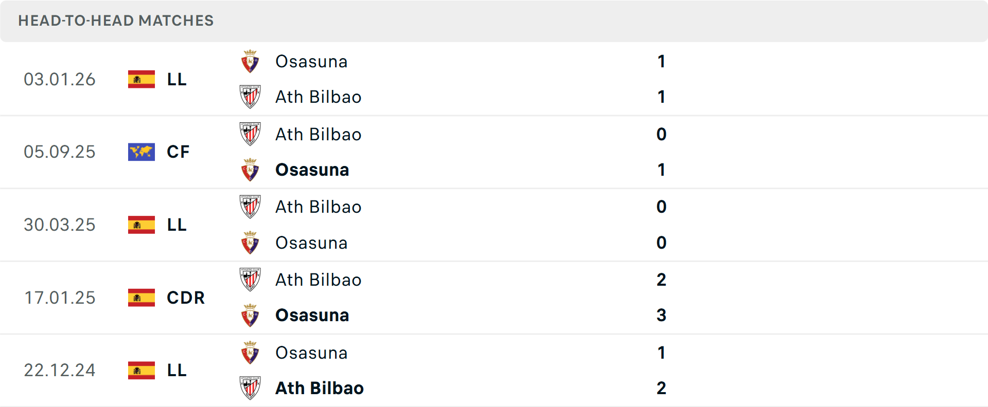Click the score 3 next to Osasuna in the CDR match

tap(662, 316)
